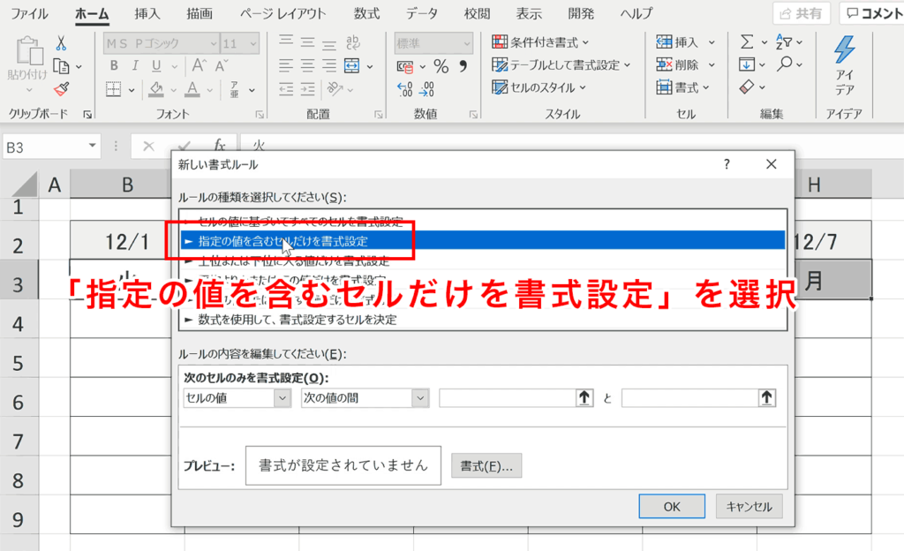Click the Cut scissors icon
The height and width of the screenshot is (551, 904).
(61, 43)
